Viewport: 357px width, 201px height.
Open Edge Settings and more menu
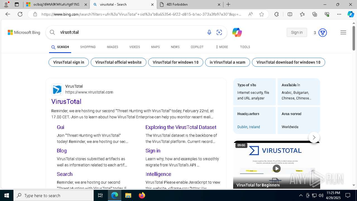[339, 14]
